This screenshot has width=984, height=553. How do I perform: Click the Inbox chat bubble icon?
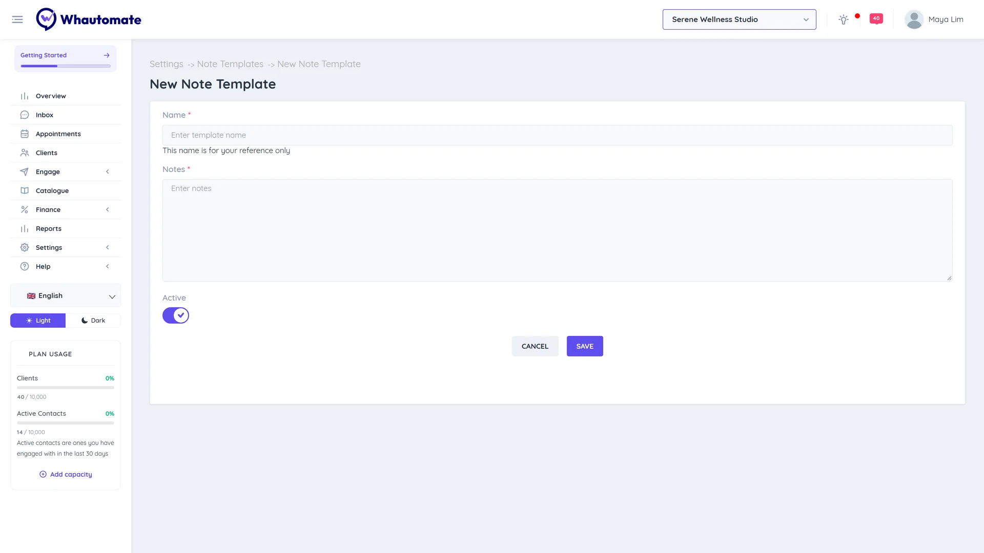pyautogui.click(x=25, y=115)
